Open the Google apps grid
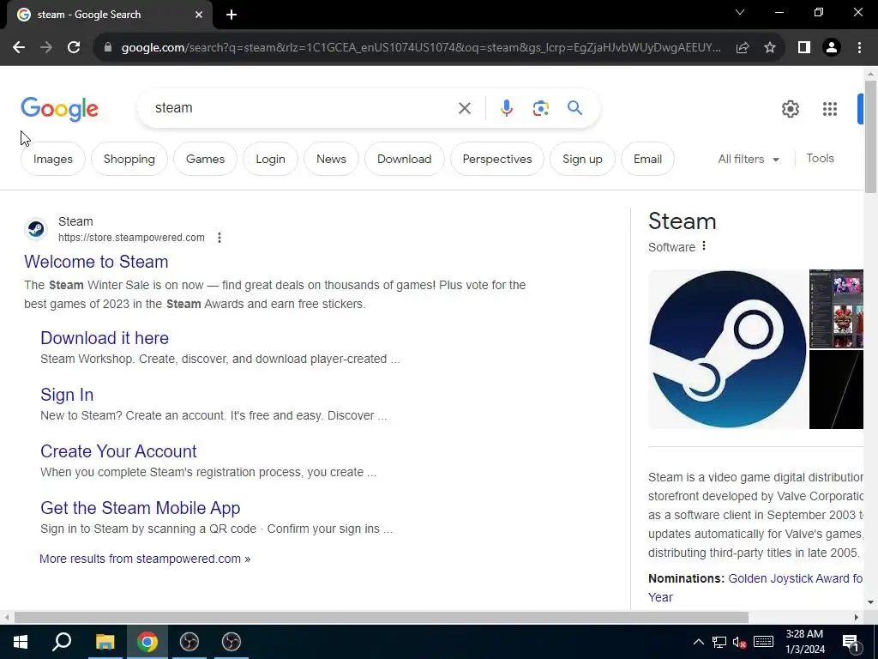 830,109
